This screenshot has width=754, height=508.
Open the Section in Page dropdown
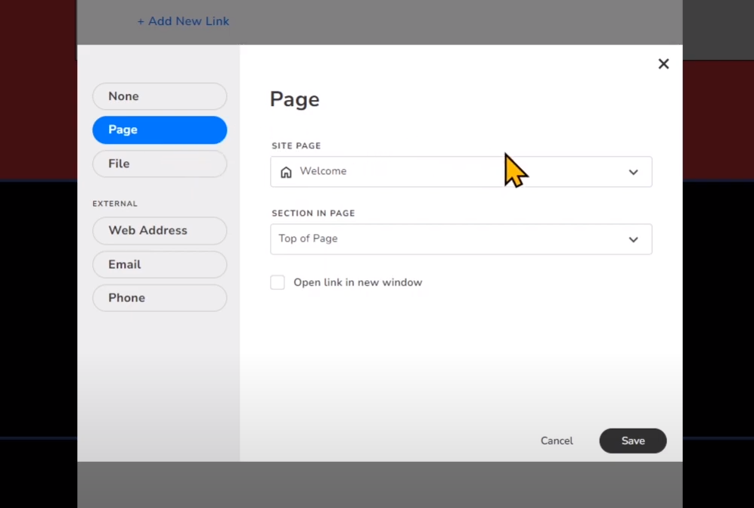pyautogui.click(x=461, y=238)
